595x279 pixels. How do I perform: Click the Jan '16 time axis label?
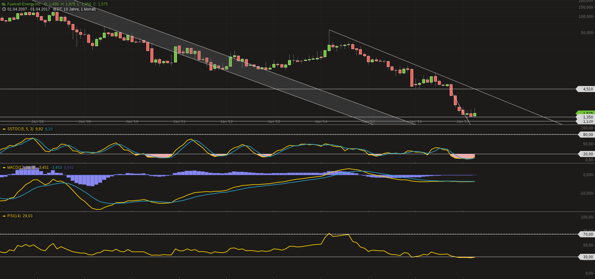tap(416, 122)
